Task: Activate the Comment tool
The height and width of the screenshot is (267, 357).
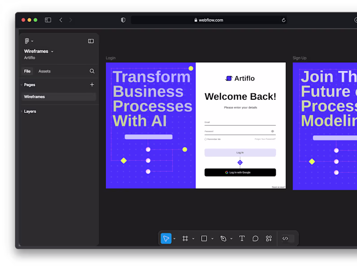Action: (255, 239)
